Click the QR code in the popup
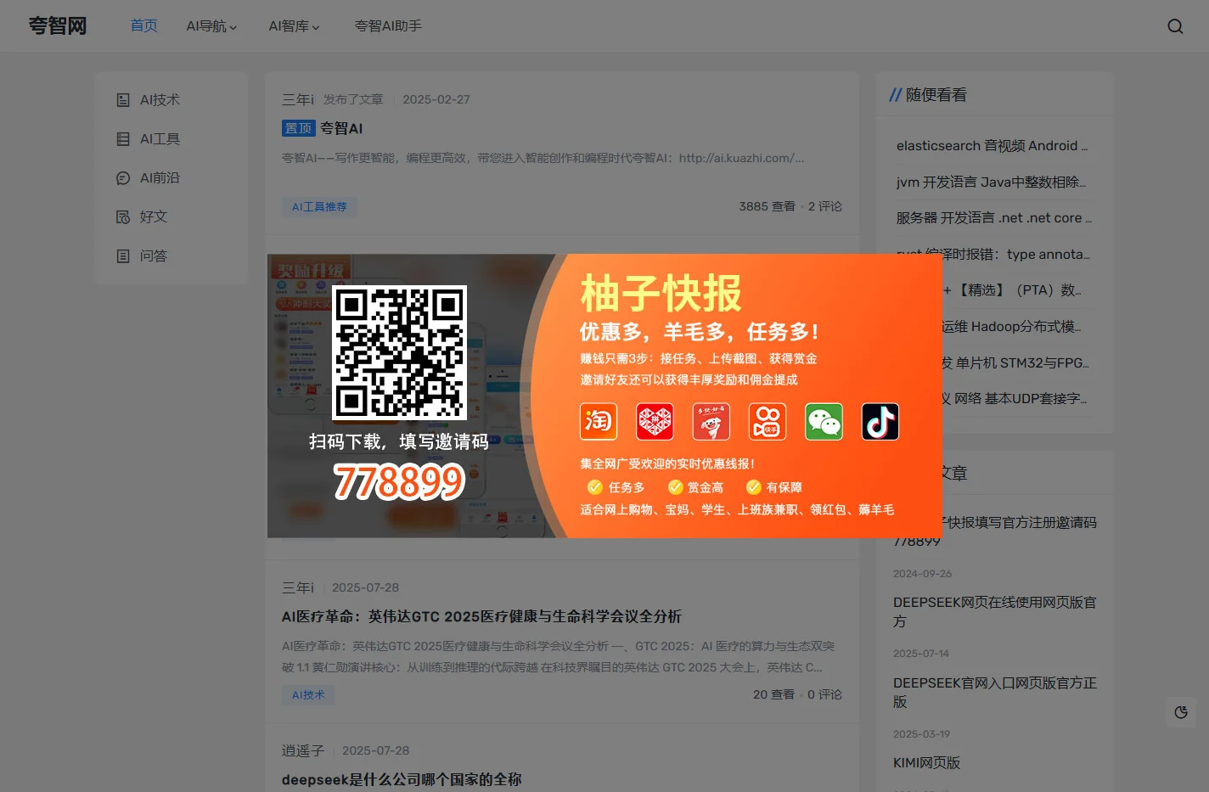Screen dimensions: 1209x792 (399, 352)
